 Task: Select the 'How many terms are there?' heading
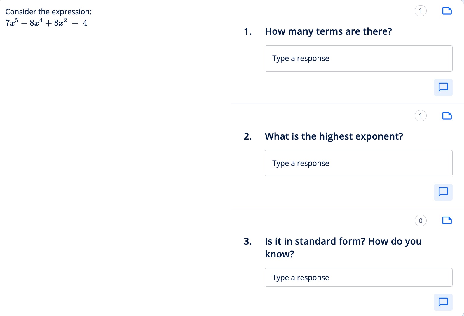328,31
